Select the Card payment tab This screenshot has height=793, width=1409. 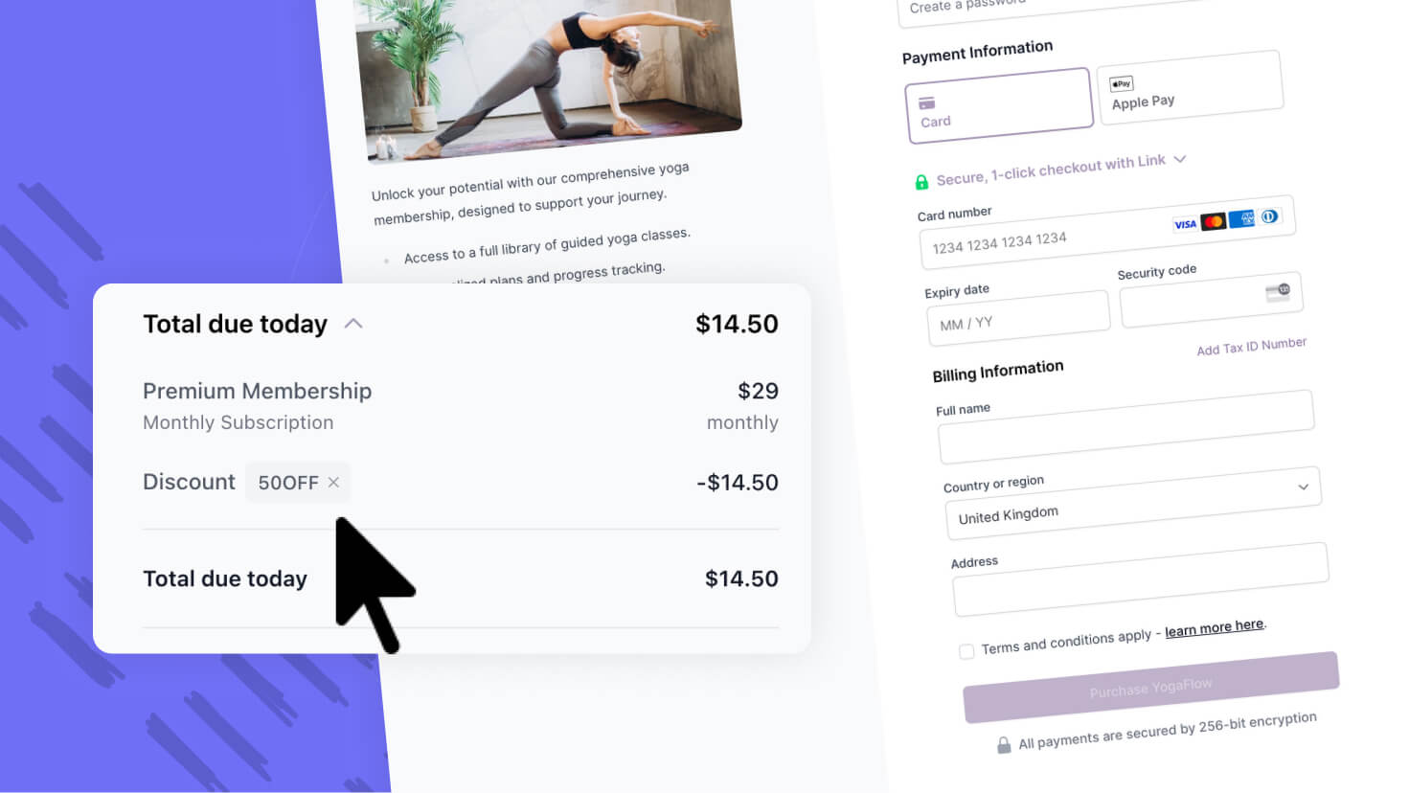[x=999, y=105]
